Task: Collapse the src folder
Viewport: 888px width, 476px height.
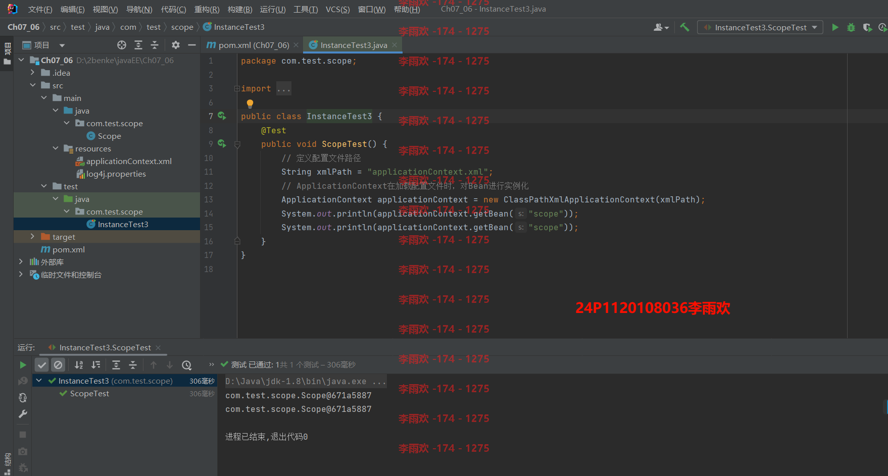Action: [33, 85]
